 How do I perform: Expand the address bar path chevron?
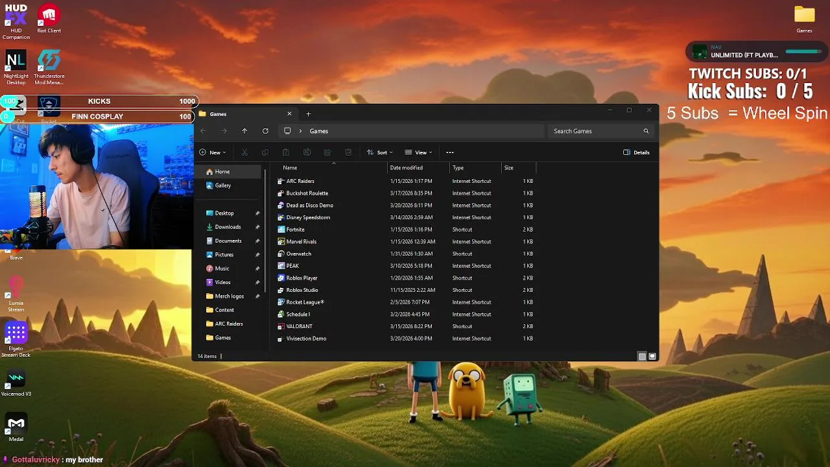tap(300, 131)
